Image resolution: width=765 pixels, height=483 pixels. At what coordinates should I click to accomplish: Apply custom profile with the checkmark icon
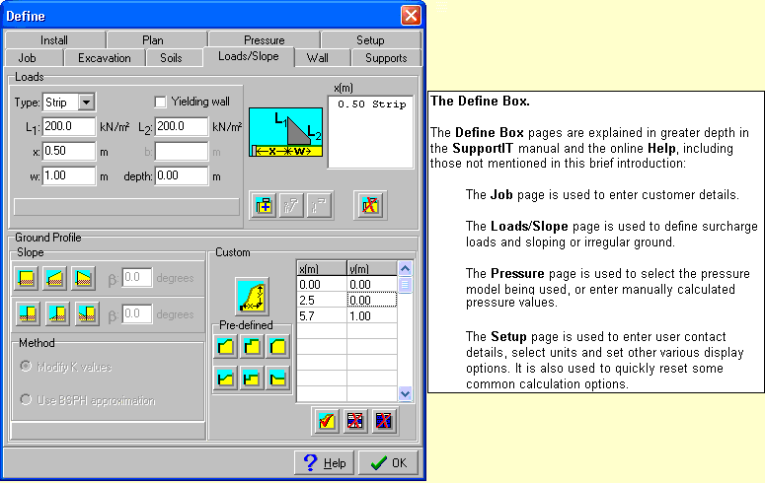pos(327,421)
